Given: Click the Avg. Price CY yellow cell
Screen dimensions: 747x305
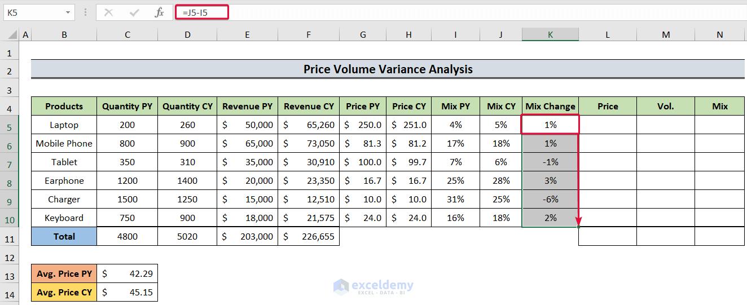Looking at the screenshot, I should coord(64,292).
